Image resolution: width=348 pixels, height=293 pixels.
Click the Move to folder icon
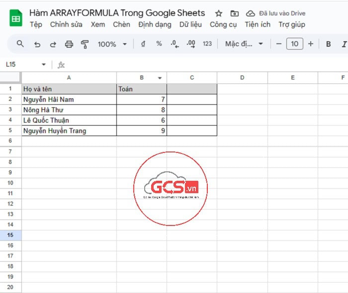coord(235,13)
